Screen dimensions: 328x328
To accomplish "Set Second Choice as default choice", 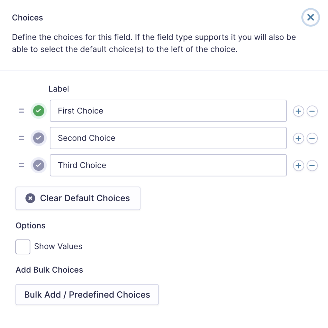I will click(x=38, y=138).
